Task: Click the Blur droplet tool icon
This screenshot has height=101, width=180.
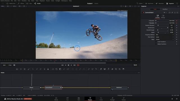Action: click(48, 69)
